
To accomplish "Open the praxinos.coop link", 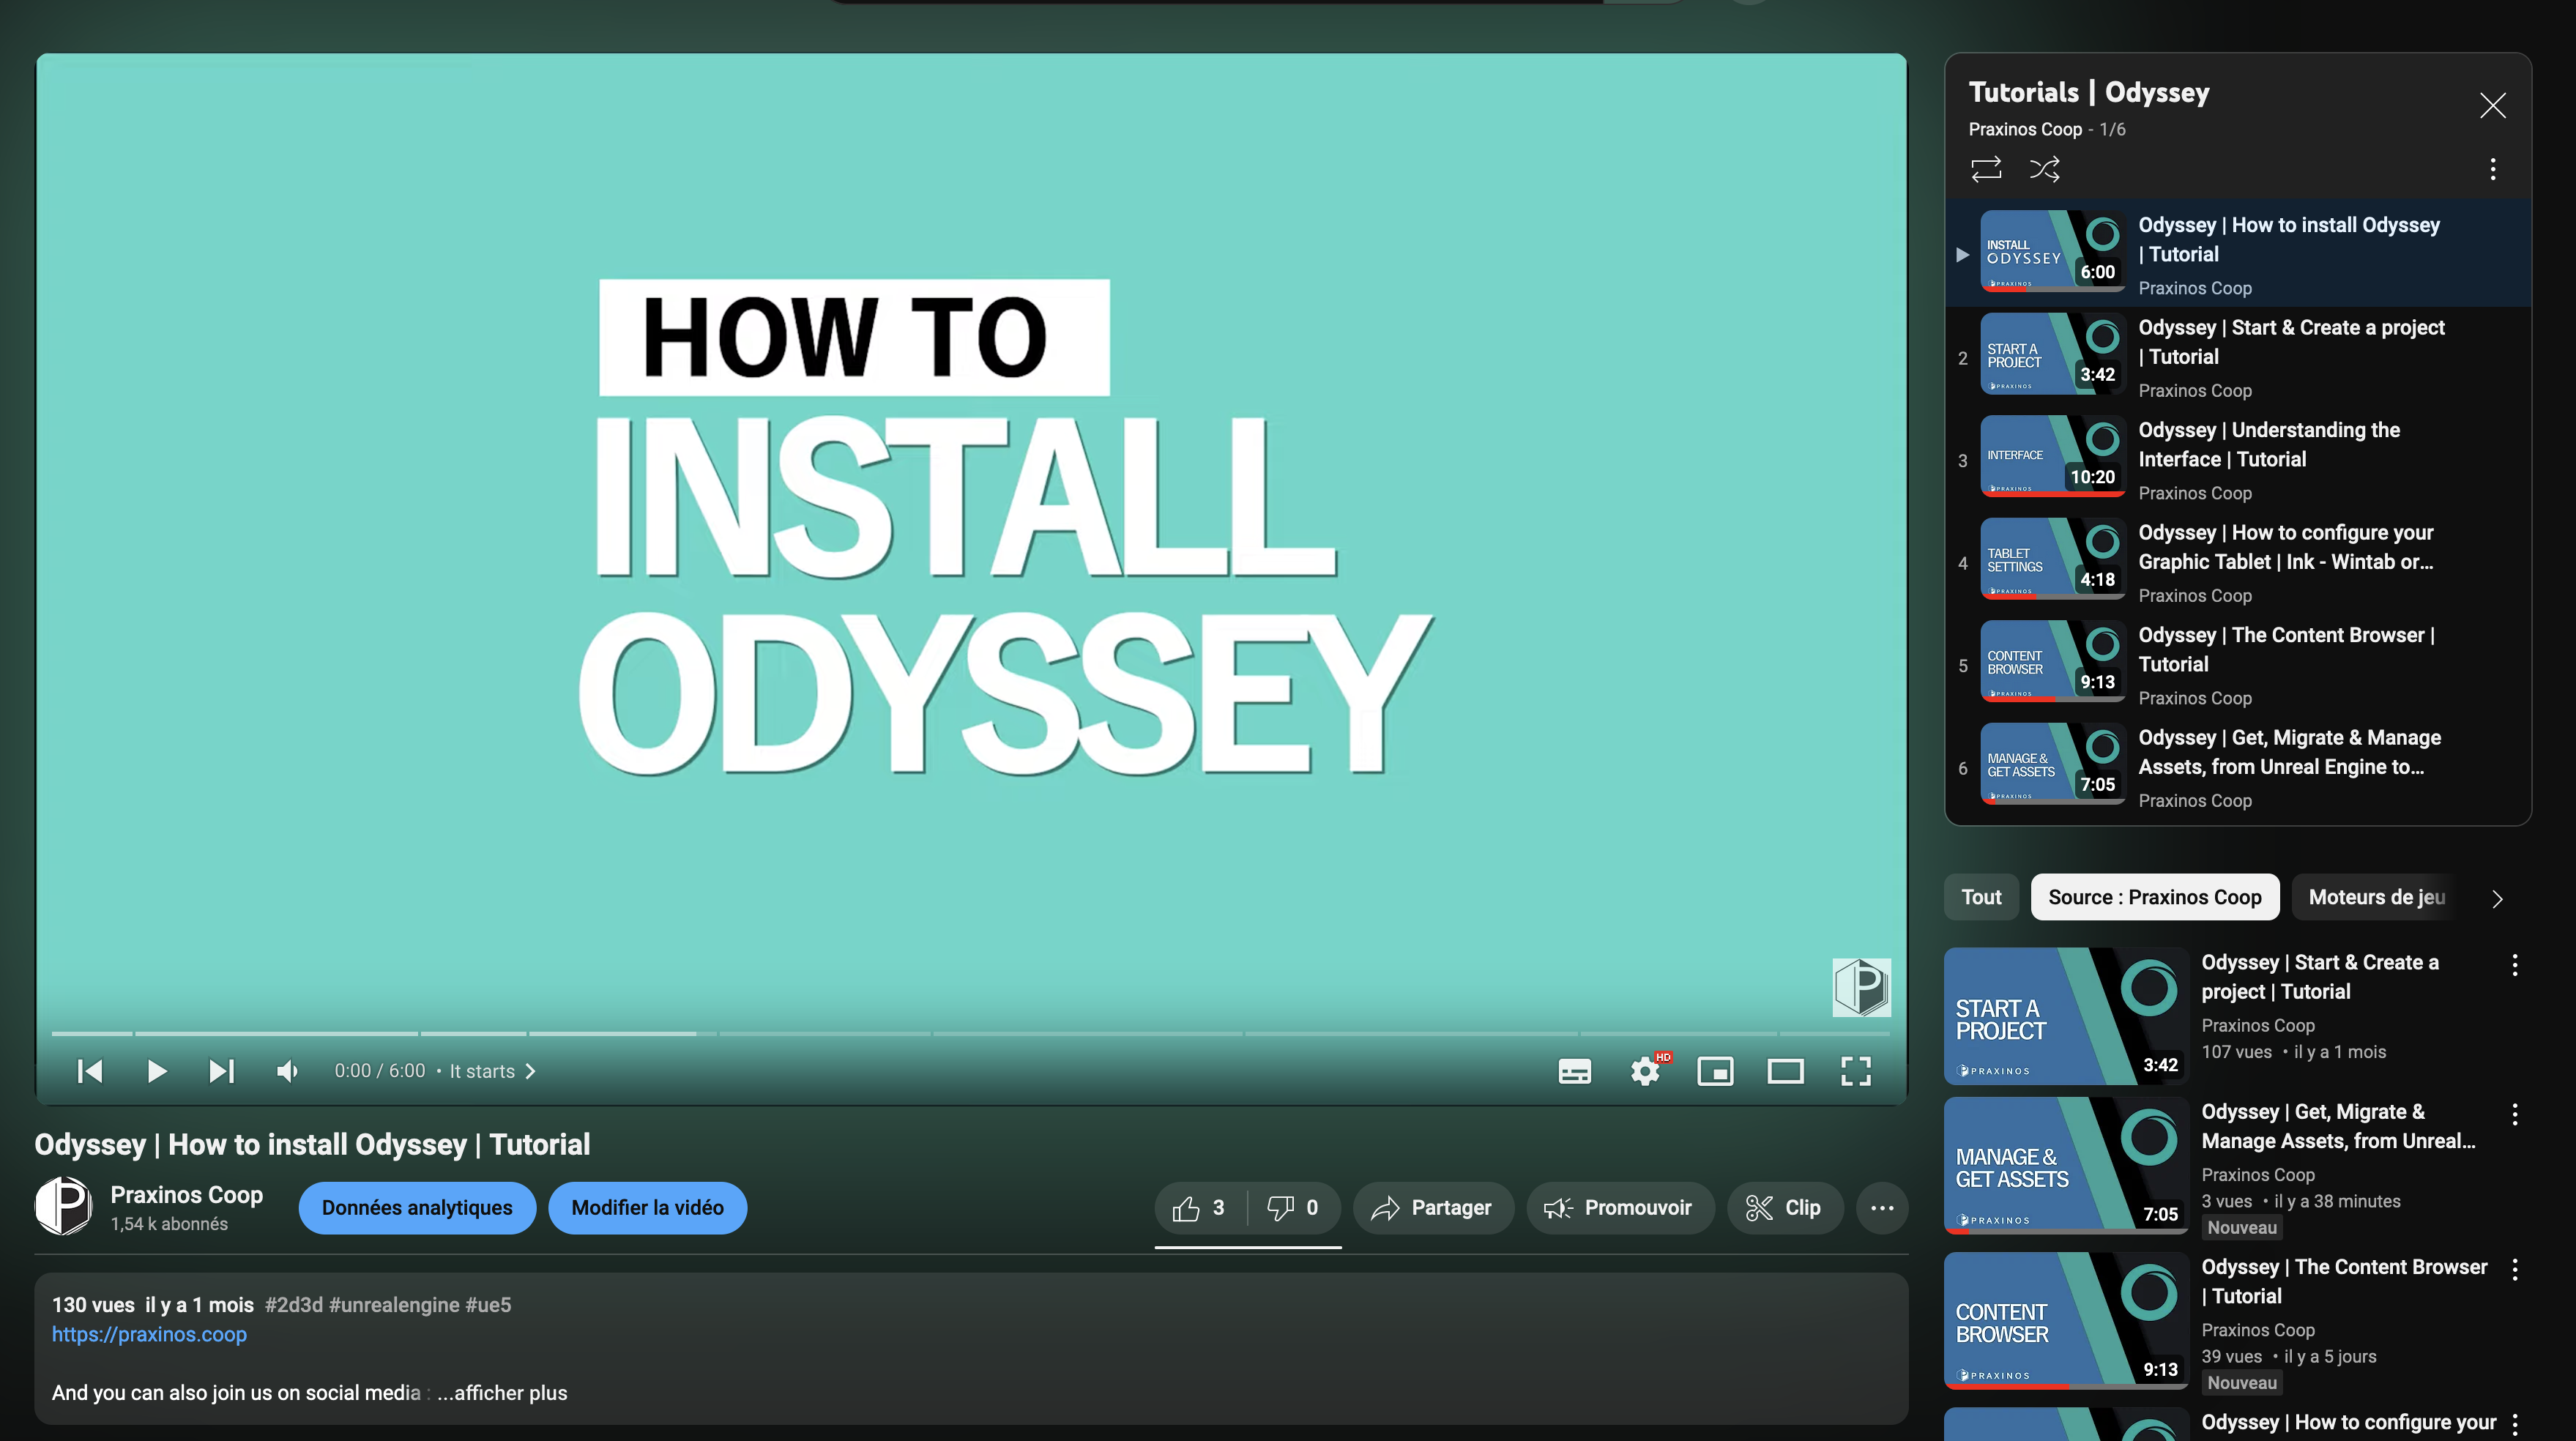I will pyautogui.click(x=149, y=1334).
